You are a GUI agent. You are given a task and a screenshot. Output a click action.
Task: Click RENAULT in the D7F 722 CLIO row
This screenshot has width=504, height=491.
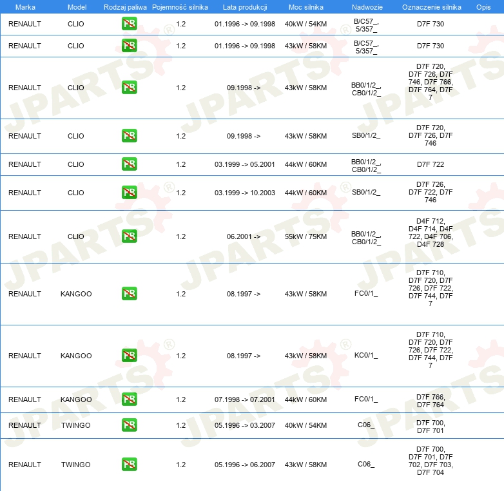pyautogui.click(x=24, y=164)
